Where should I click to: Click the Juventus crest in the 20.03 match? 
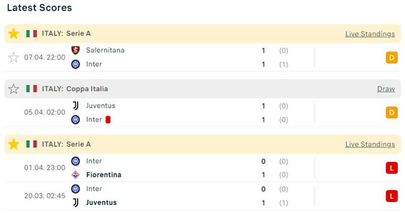pos(75,202)
